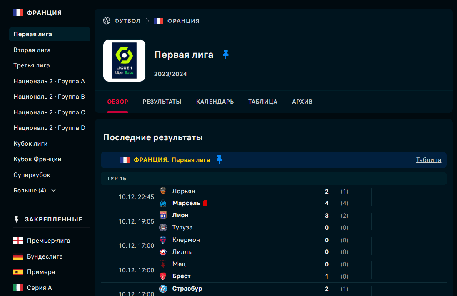Click the Тулуза team crest

pyautogui.click(x=163, y=227)
